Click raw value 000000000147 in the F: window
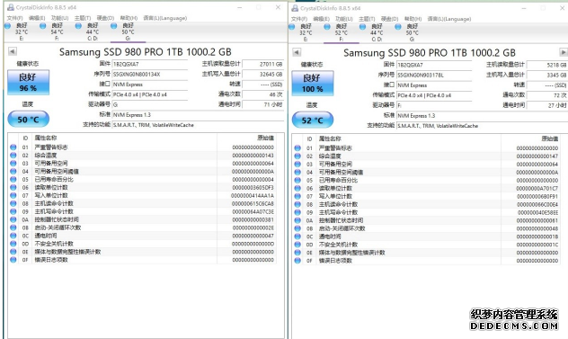This screenshot has width=568, height=339. coord(537,156)
